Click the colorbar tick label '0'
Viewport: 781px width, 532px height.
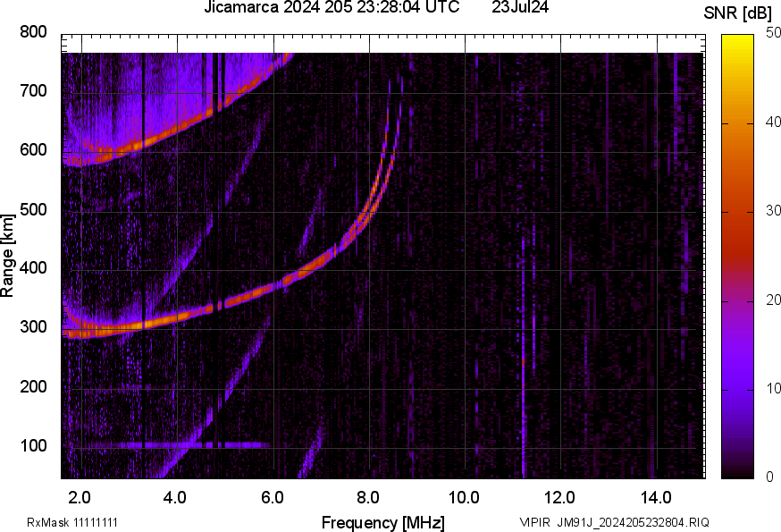click(x=770, y=477)
